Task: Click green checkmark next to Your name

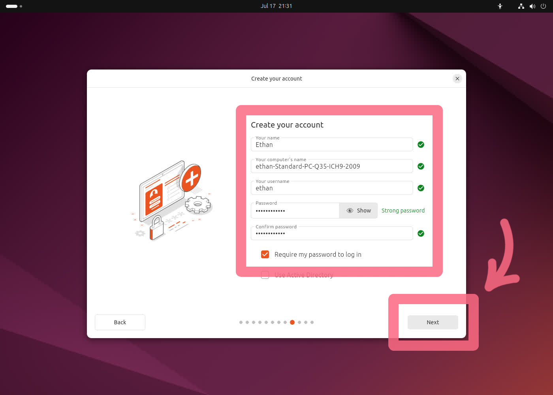Action: click(x=421, y=145)
